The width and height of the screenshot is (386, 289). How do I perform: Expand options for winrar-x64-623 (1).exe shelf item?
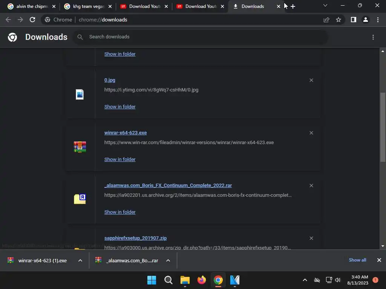pos(80,260)
